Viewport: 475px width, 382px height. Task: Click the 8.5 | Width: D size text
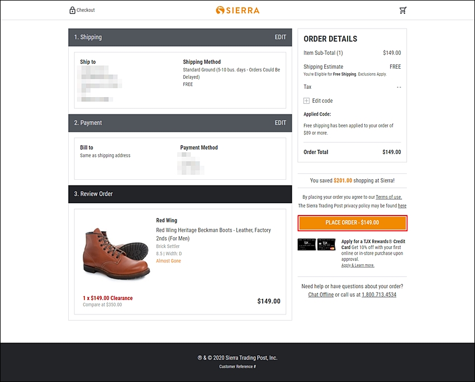tap(169, 254)
